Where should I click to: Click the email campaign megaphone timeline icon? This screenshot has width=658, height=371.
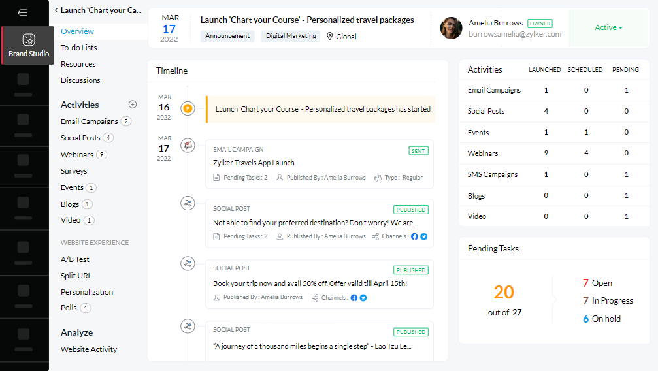pos(188,146)
